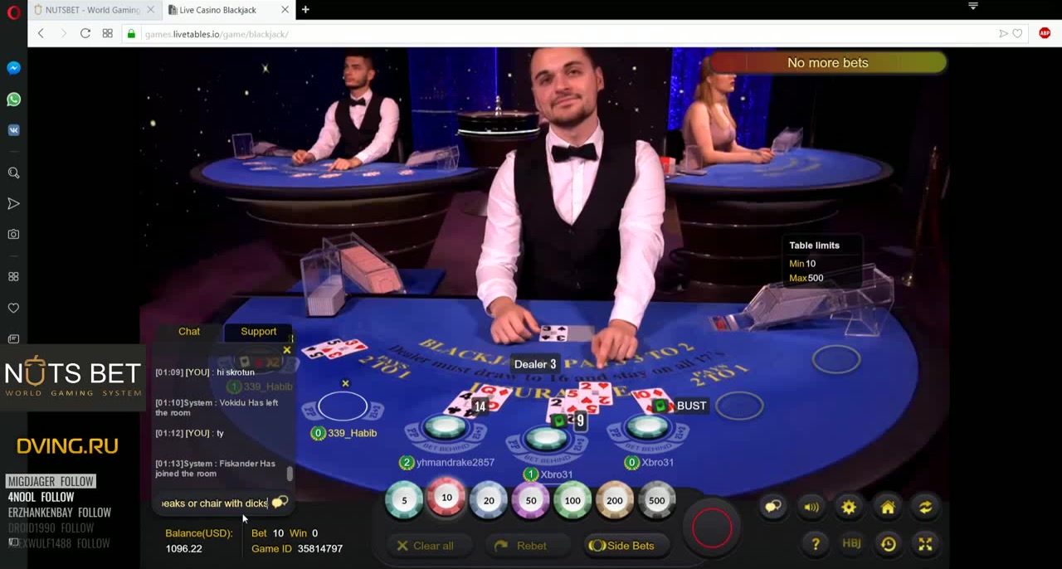The width and height of the screenshot is (1062, 569).
Task: Click the Clear all button
Action: [x=426, y=546]
